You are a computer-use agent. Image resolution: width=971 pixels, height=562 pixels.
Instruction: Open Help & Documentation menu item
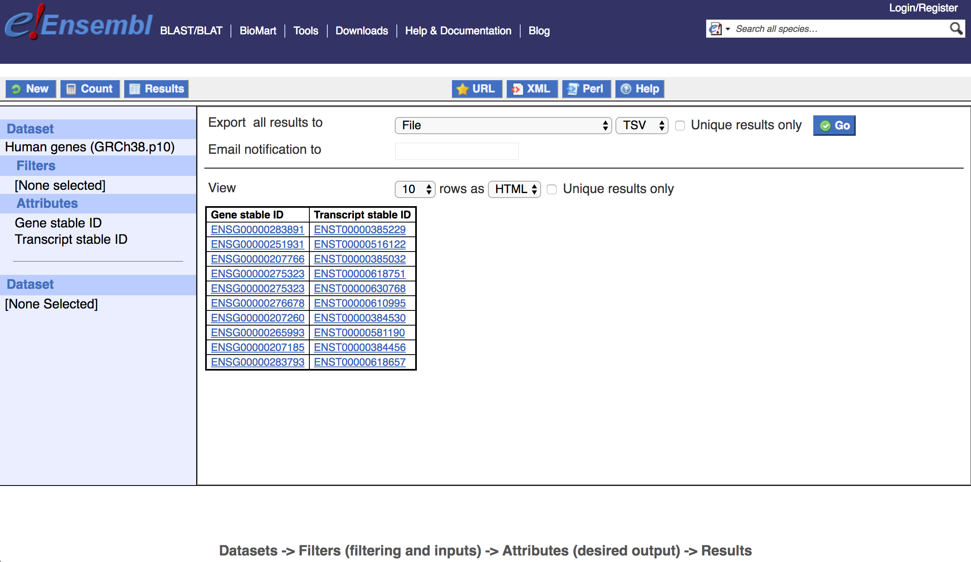click(x=458, y=31)
